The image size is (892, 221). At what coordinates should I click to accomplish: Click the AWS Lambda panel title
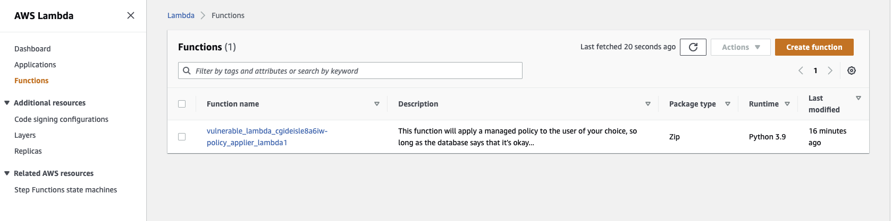point(44,15)
